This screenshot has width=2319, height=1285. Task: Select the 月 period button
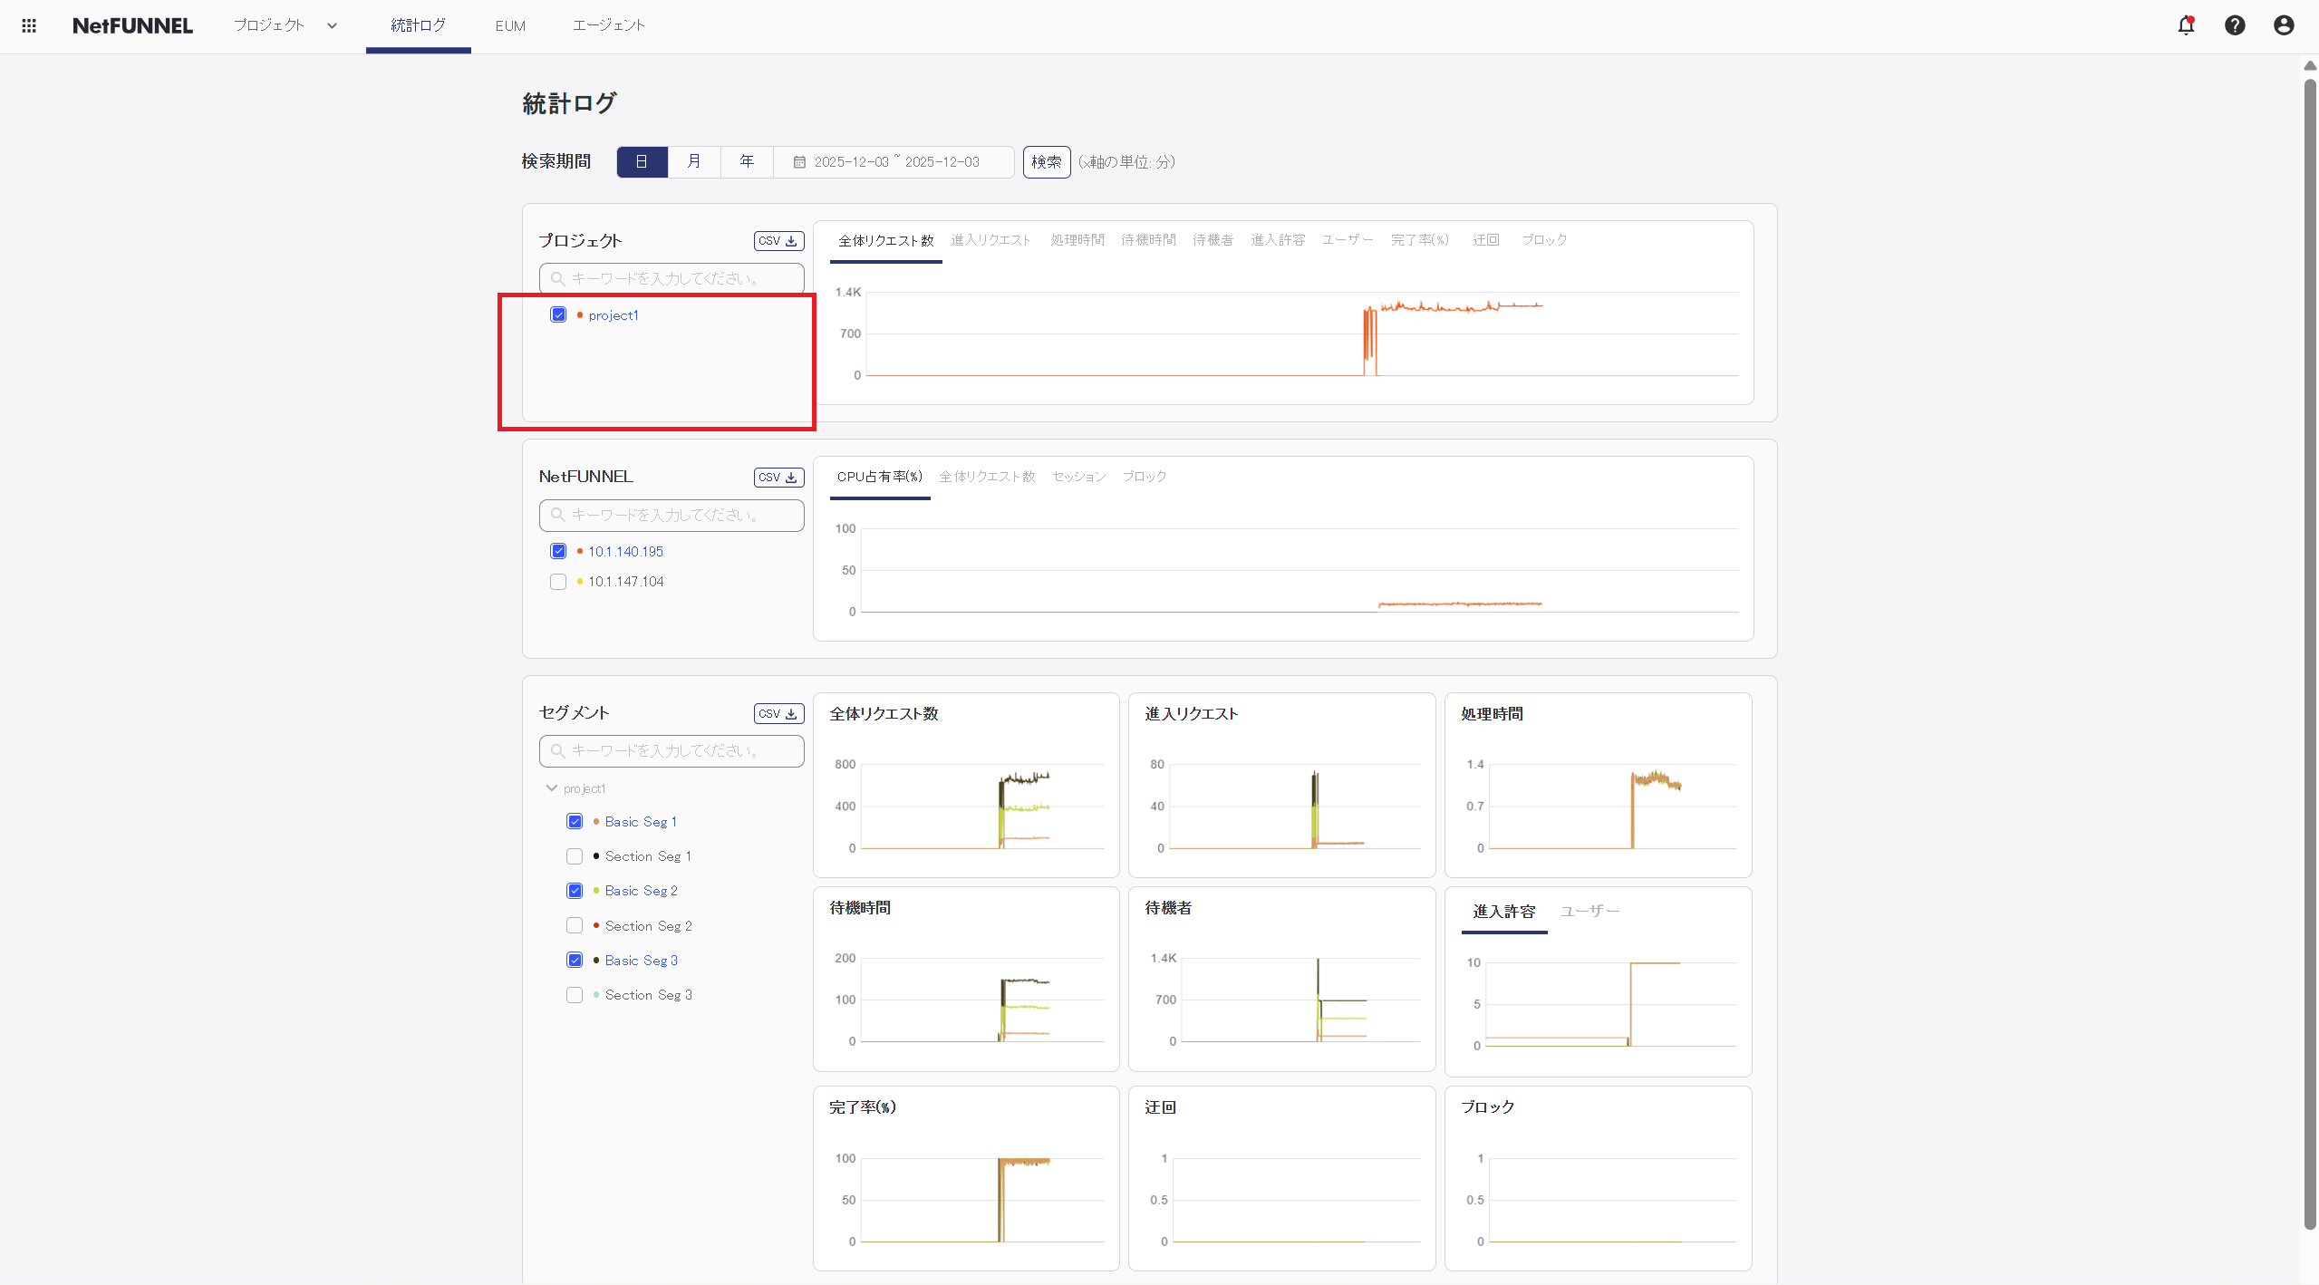pos(694,162)
